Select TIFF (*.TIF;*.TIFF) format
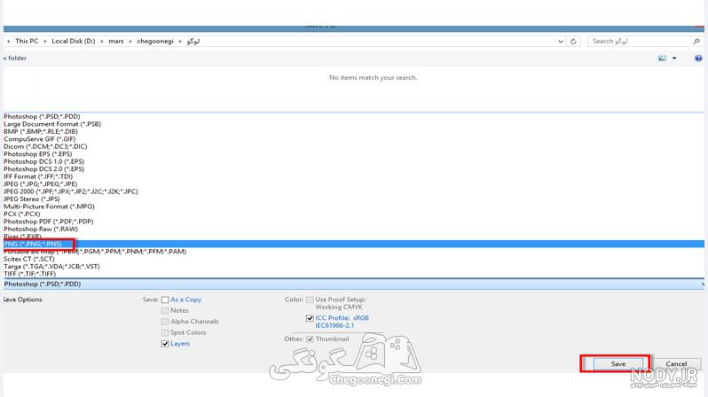 tap(30, 274)
